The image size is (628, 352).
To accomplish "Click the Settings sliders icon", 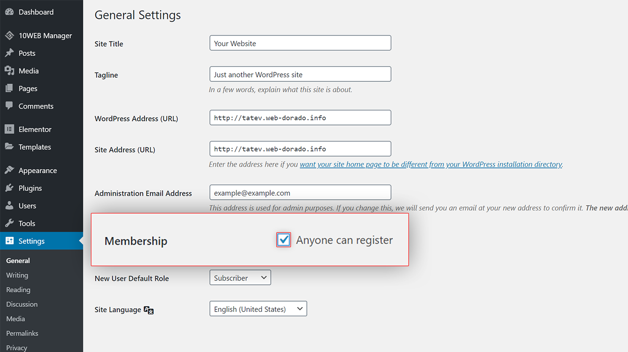I will (x=9, y=241).
